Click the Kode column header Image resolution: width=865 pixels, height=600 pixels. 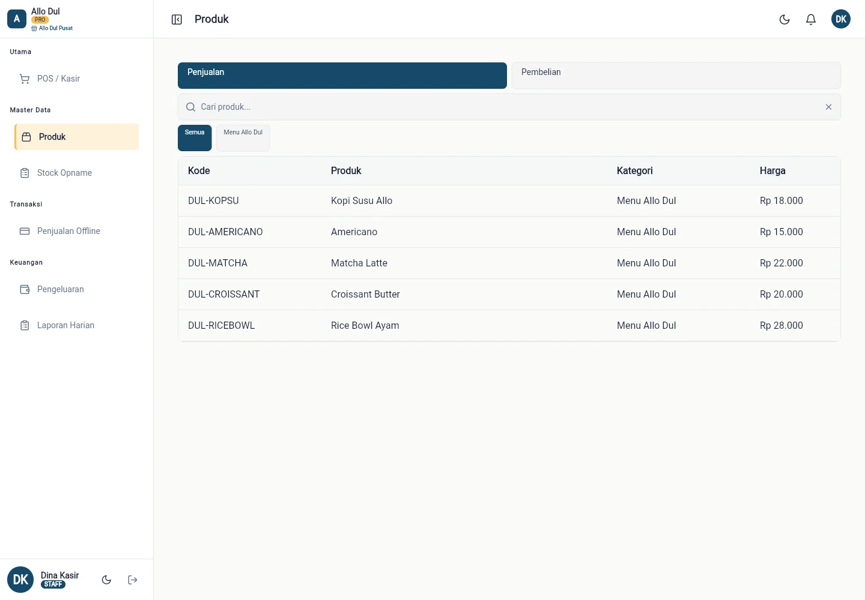coord(199,171)
